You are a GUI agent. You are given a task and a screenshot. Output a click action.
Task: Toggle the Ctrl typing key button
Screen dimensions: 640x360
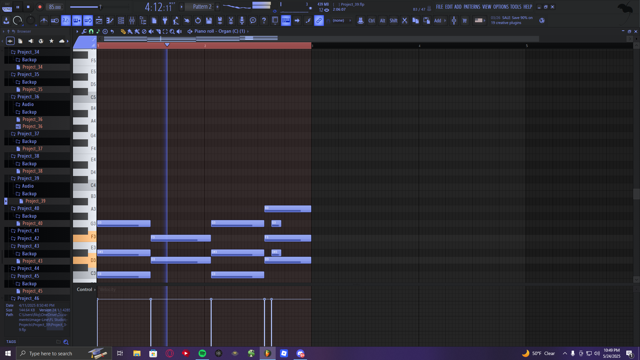371,21
